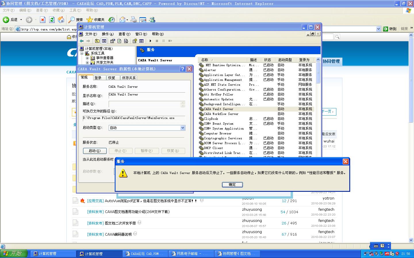Screen dimensions: 414x258
Task: Select Cryptographic Services row
Action: (256, 138)
